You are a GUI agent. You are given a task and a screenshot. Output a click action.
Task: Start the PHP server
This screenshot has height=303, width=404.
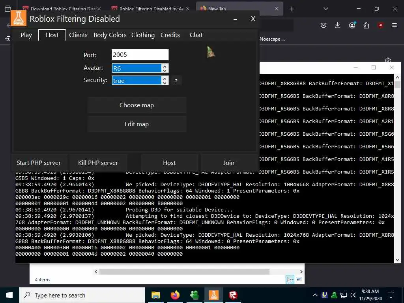point(39,163)
